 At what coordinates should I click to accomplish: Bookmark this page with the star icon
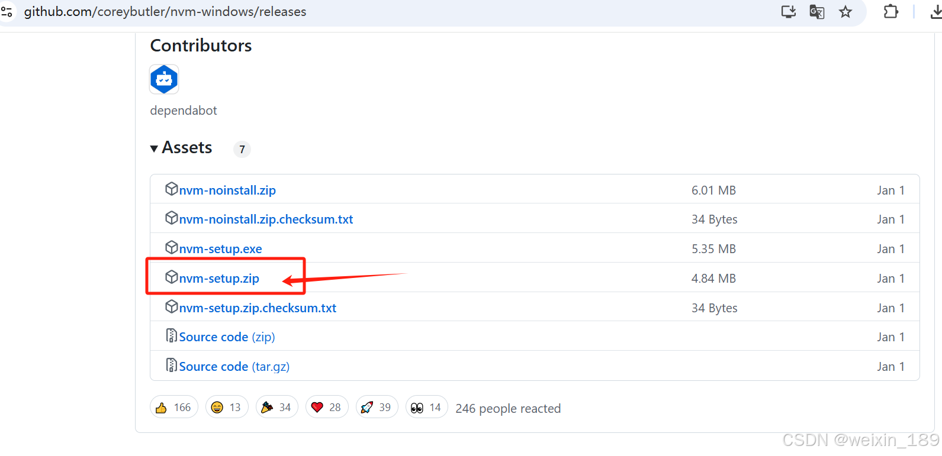click(845, 12)
